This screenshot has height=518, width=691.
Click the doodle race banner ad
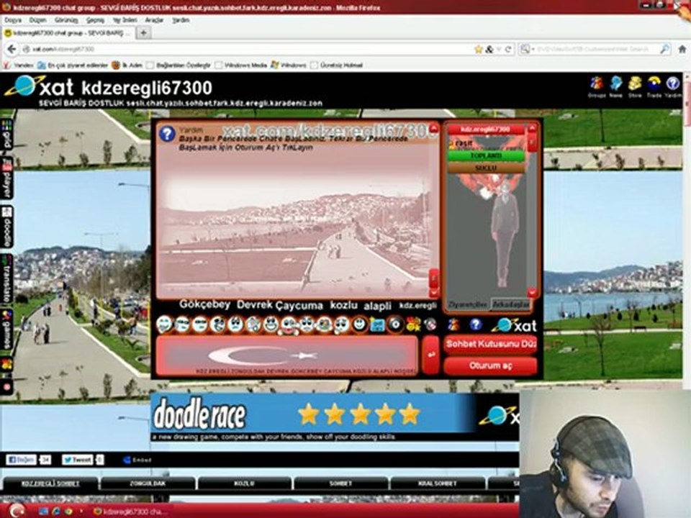pyautogui.click(x=335, y=417)
